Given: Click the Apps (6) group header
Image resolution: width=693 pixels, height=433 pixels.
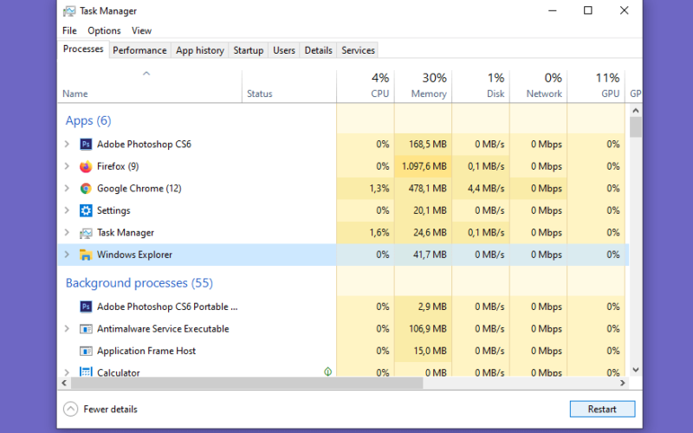Looking at the screenshot, I should click(88, 120).
